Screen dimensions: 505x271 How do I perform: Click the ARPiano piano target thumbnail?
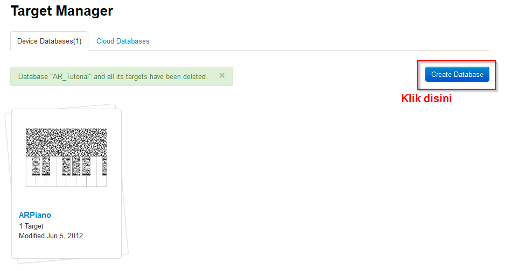point(66,157)
